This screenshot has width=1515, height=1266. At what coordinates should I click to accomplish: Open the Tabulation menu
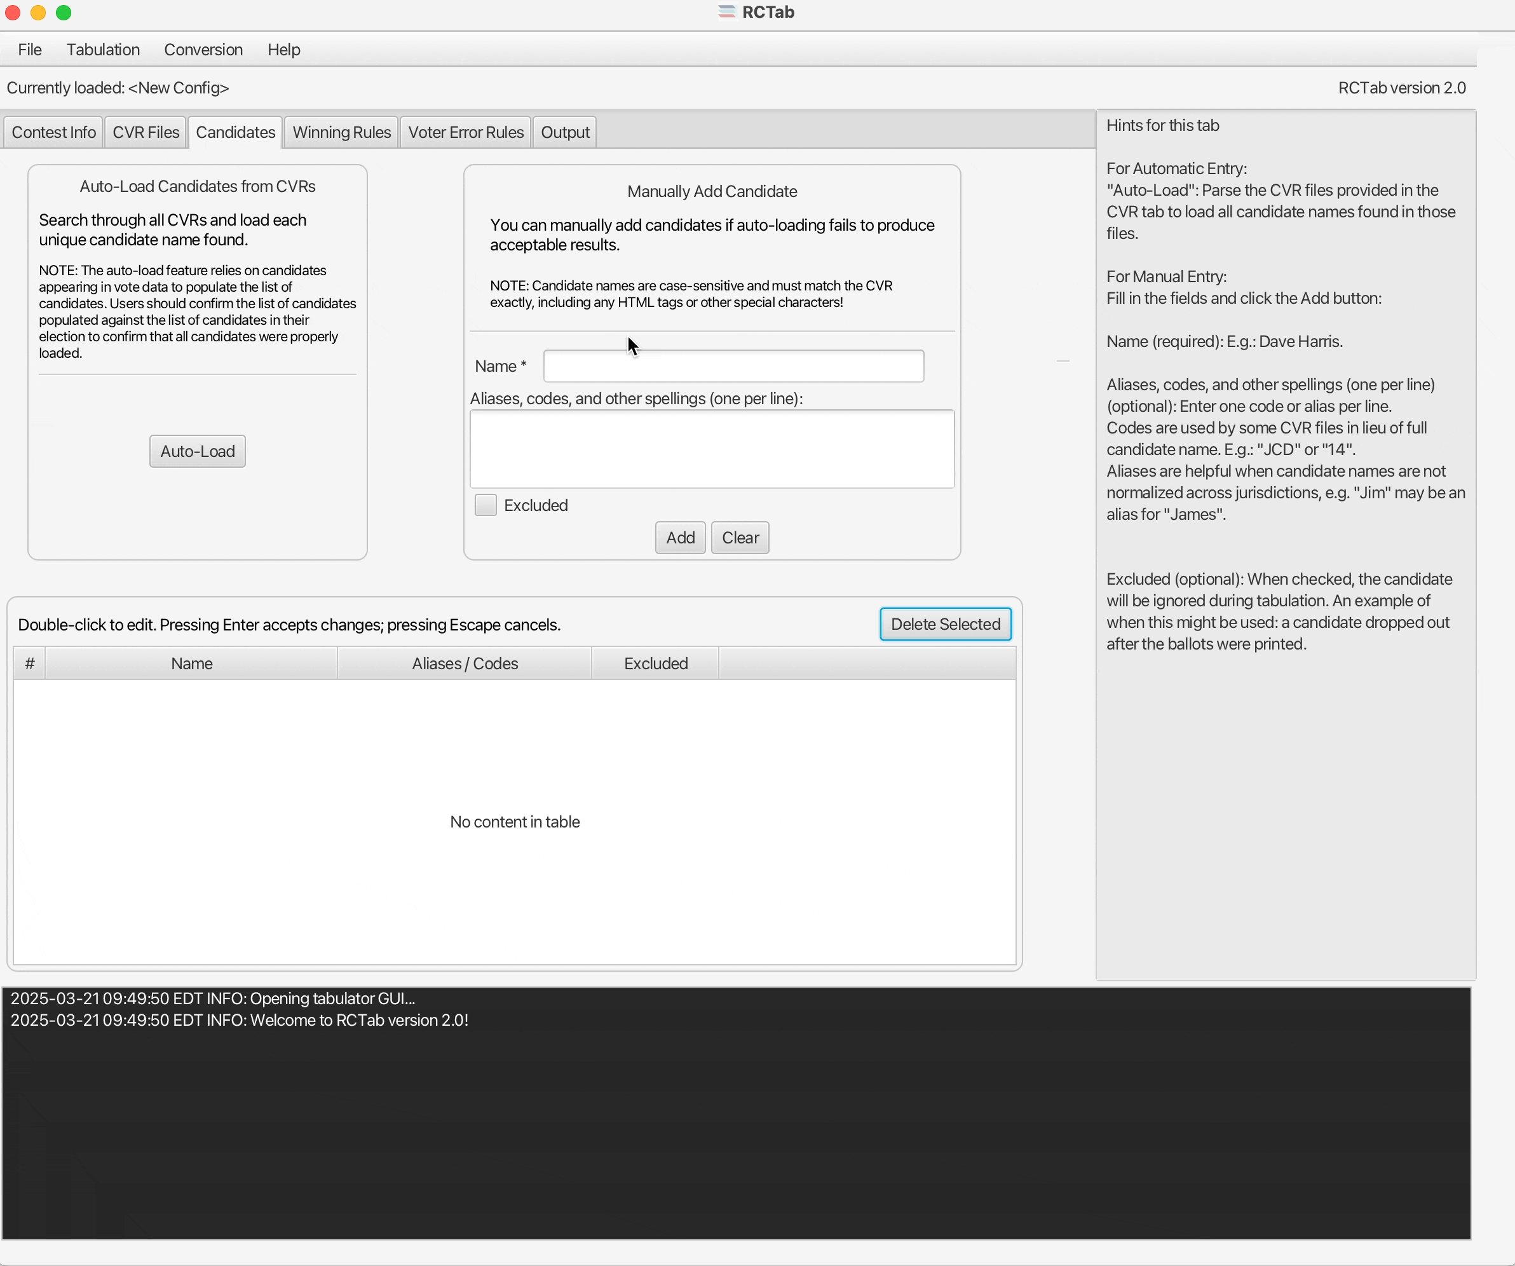[x=103, y=50]
